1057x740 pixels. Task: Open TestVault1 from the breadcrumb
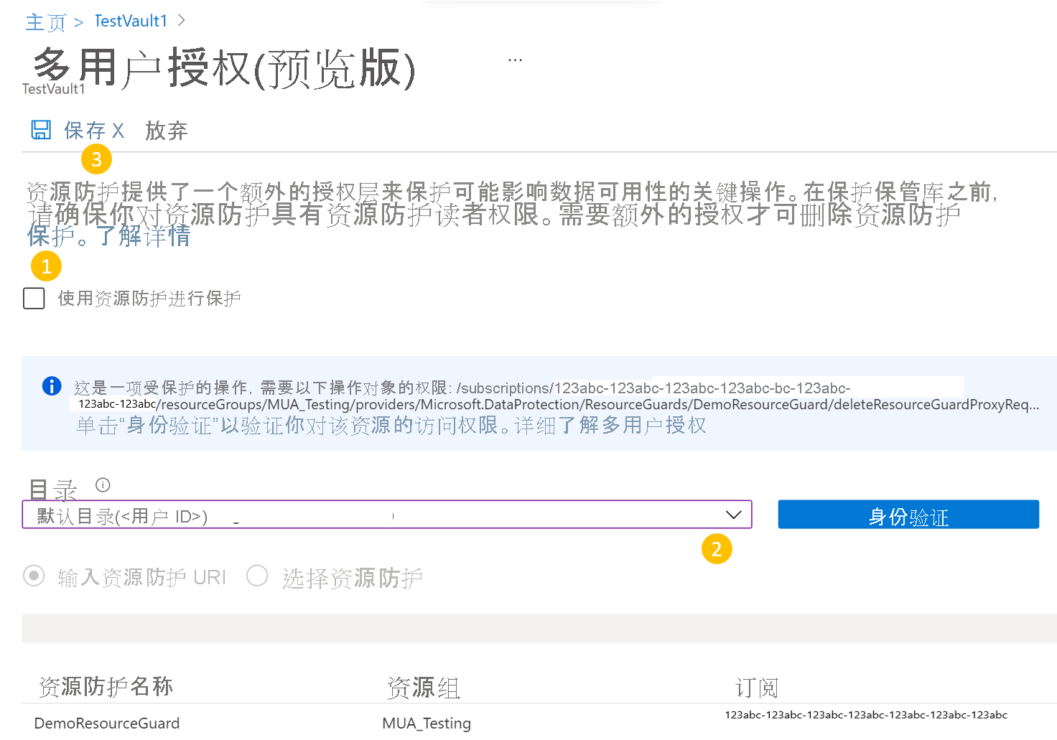[130, 21]
